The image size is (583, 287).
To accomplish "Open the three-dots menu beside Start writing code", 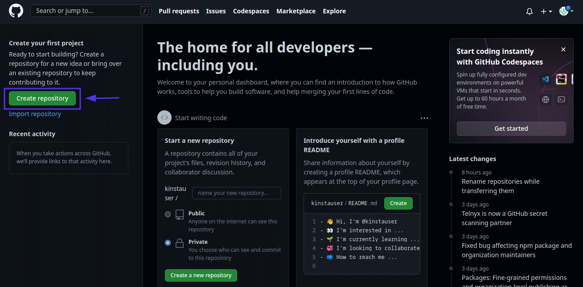I will click(424, 118).
